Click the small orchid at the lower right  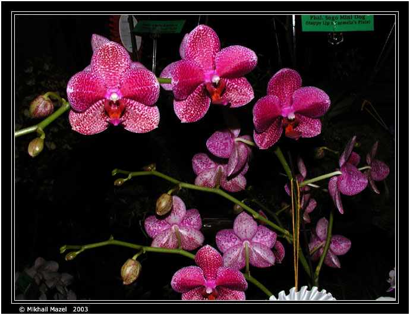(x=330, y=242)
